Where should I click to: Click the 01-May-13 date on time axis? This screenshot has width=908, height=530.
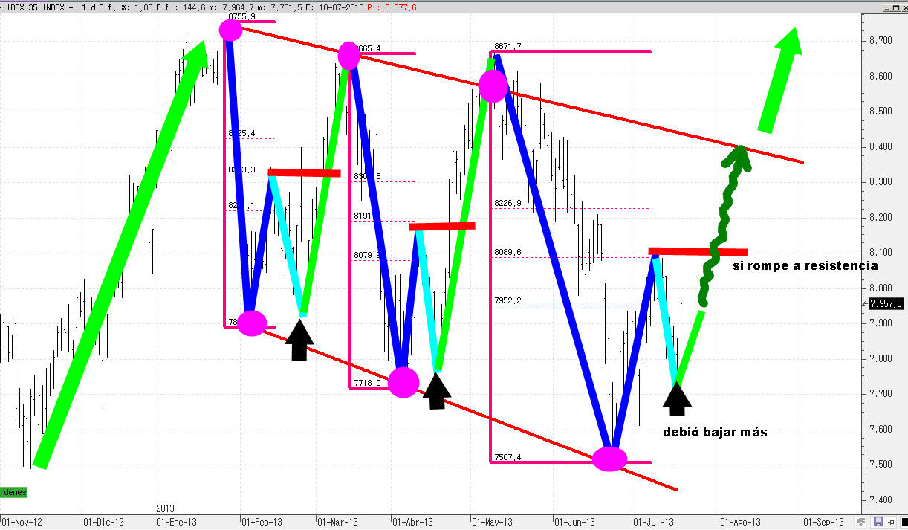[493, 521]
